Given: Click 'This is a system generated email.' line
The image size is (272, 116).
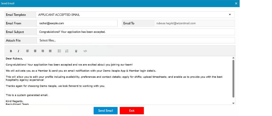Looking at the screenshot, I should (27, 95).
